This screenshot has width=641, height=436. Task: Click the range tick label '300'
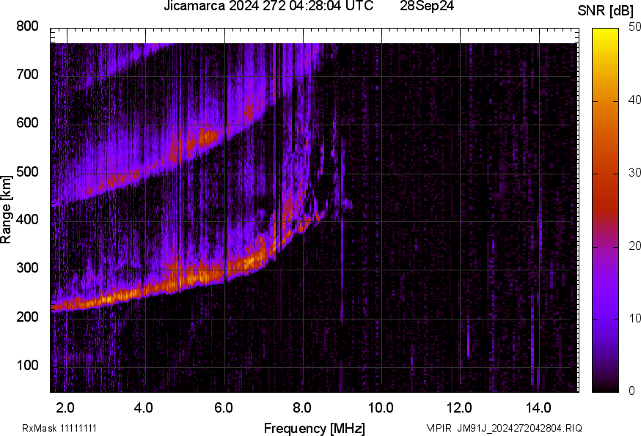pyautogui.click(x=27, y=268)
